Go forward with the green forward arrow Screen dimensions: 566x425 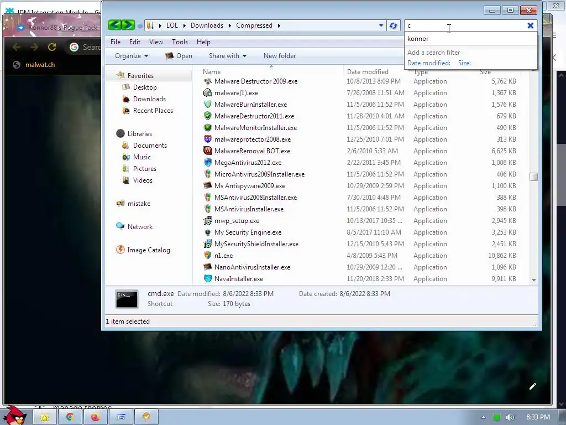click(x=128, y=25)
